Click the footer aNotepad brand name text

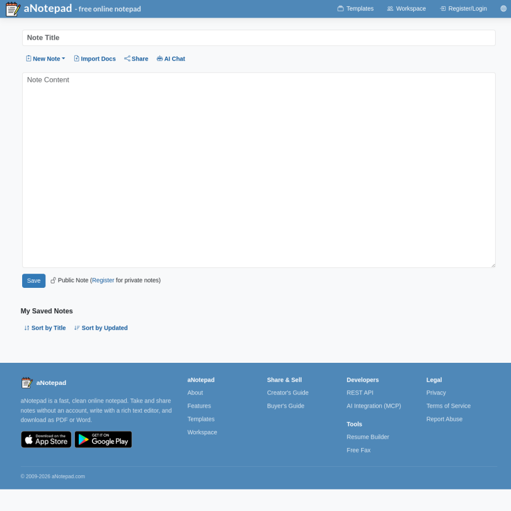[51, 383]
